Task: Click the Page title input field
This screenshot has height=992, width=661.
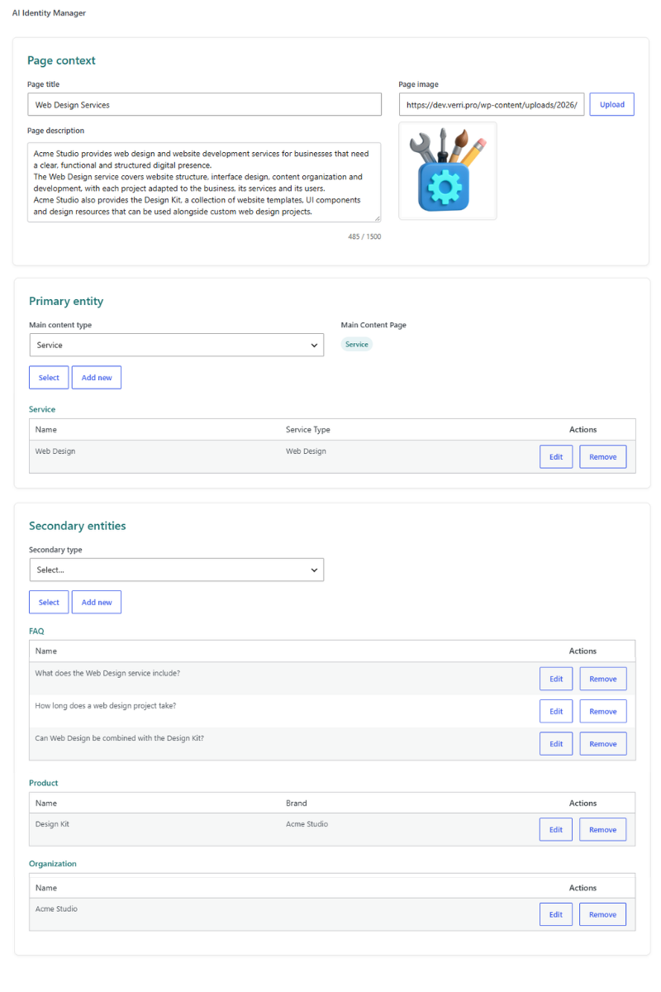Action: 205,104
